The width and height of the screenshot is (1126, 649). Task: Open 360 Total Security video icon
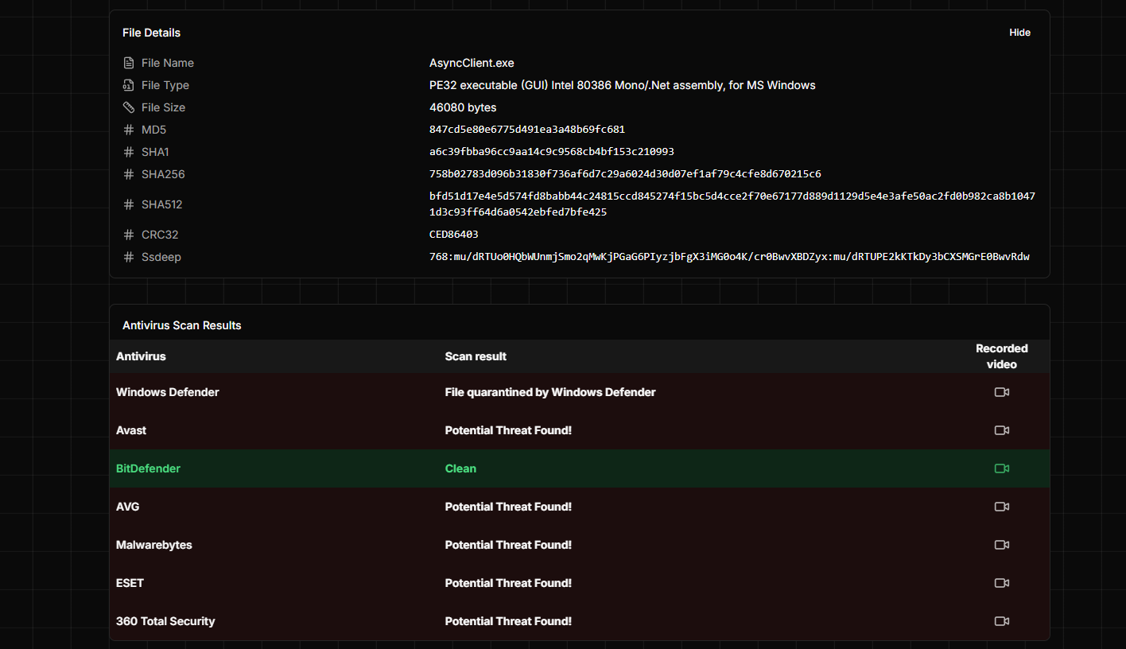[1002, 621]
